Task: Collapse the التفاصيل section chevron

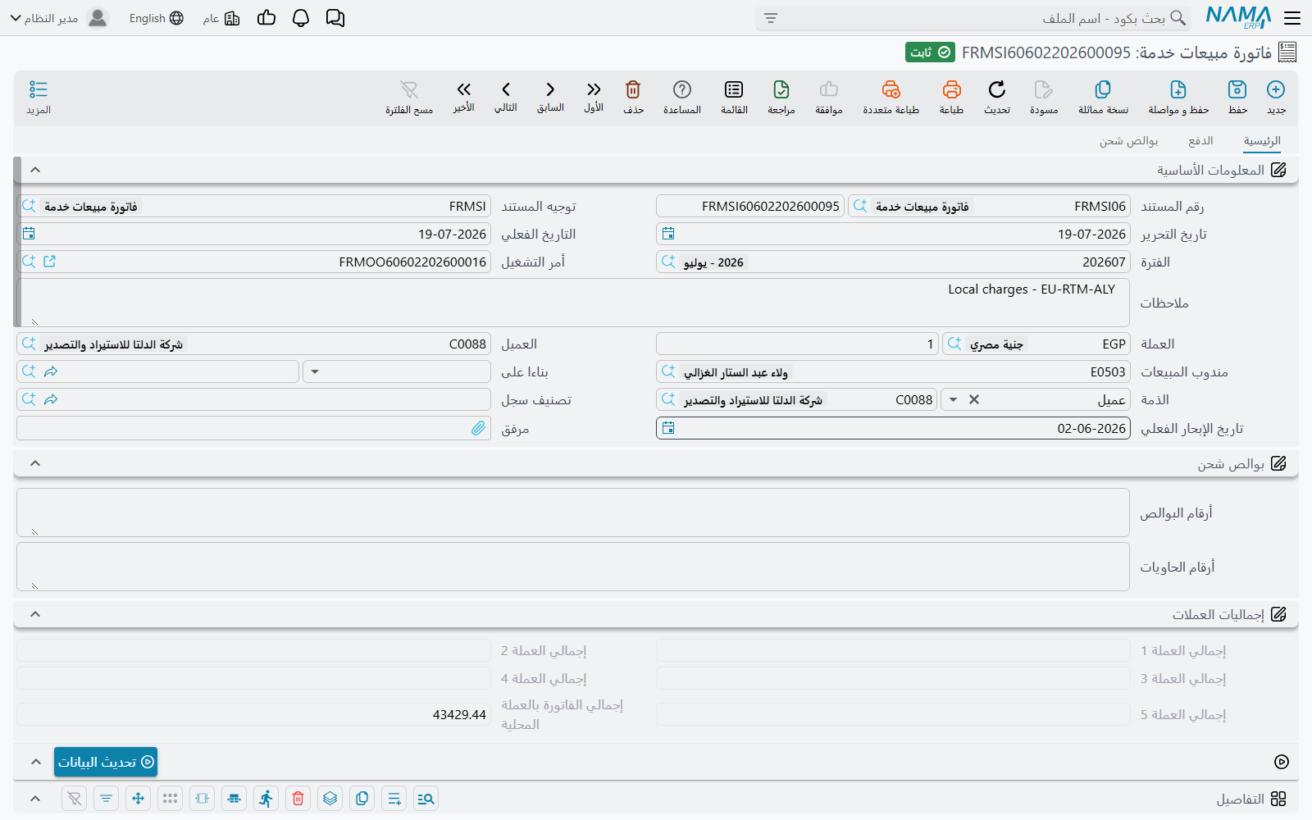Action: (35, 799)
